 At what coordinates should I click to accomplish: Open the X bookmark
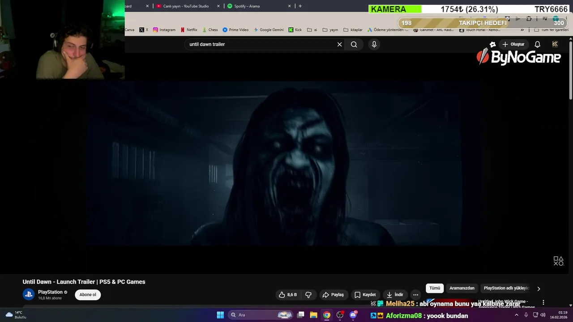144,30
